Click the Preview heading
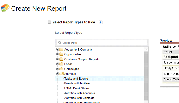This screenshot has width=179, height=103. tap(166, 41)
